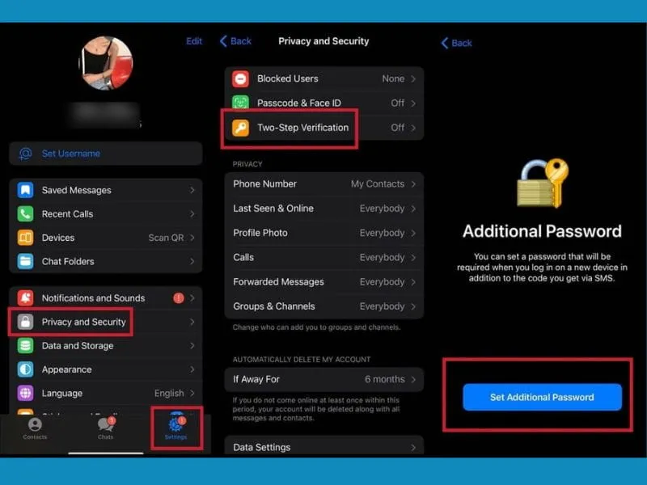
Task: Open Chat Folders row chevron
Action: pyautogui.click(x=192, y=261)
